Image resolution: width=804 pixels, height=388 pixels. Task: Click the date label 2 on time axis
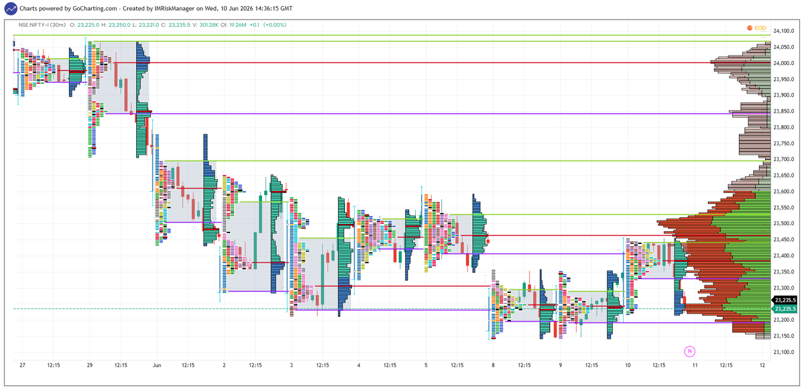coord(224,365)
